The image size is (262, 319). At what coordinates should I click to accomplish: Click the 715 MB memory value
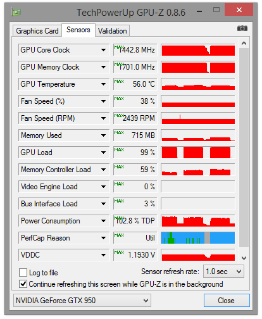(x=135, y=135)
